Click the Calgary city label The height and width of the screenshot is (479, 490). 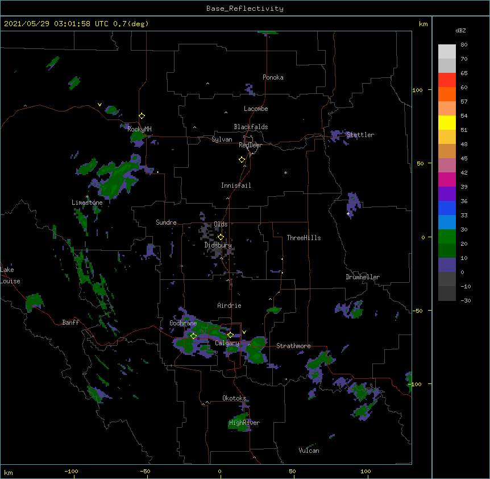[227, 343]
